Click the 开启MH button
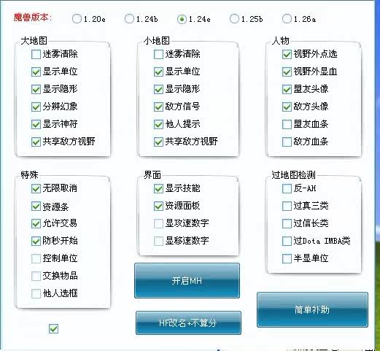The image size is (380, 351). click(x=187, y=281)
